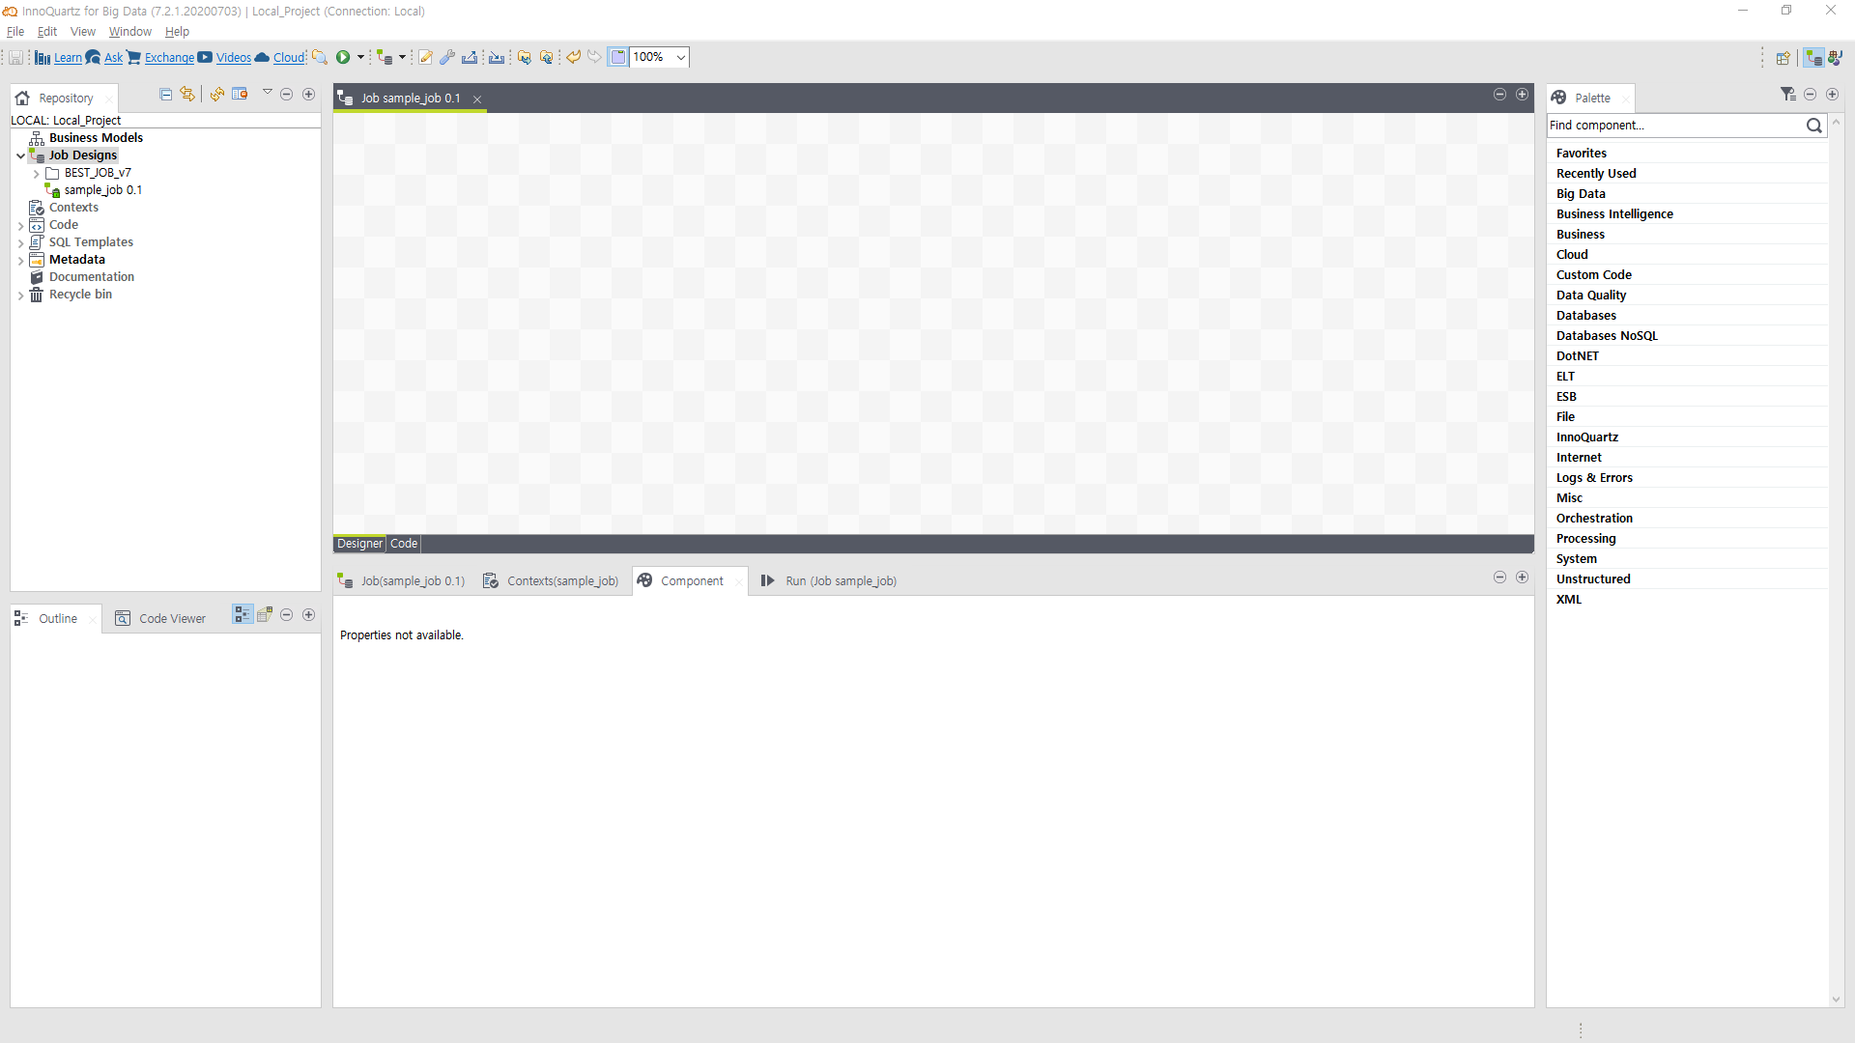
Task: Click the Collapse All icon in Repository panel
Action: click(166, 95)
